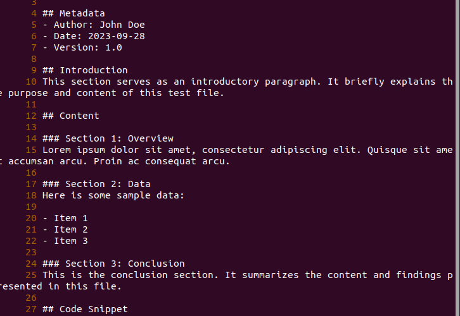Click the '## Content' heading

pyautogui.click(x=71, y=116)
